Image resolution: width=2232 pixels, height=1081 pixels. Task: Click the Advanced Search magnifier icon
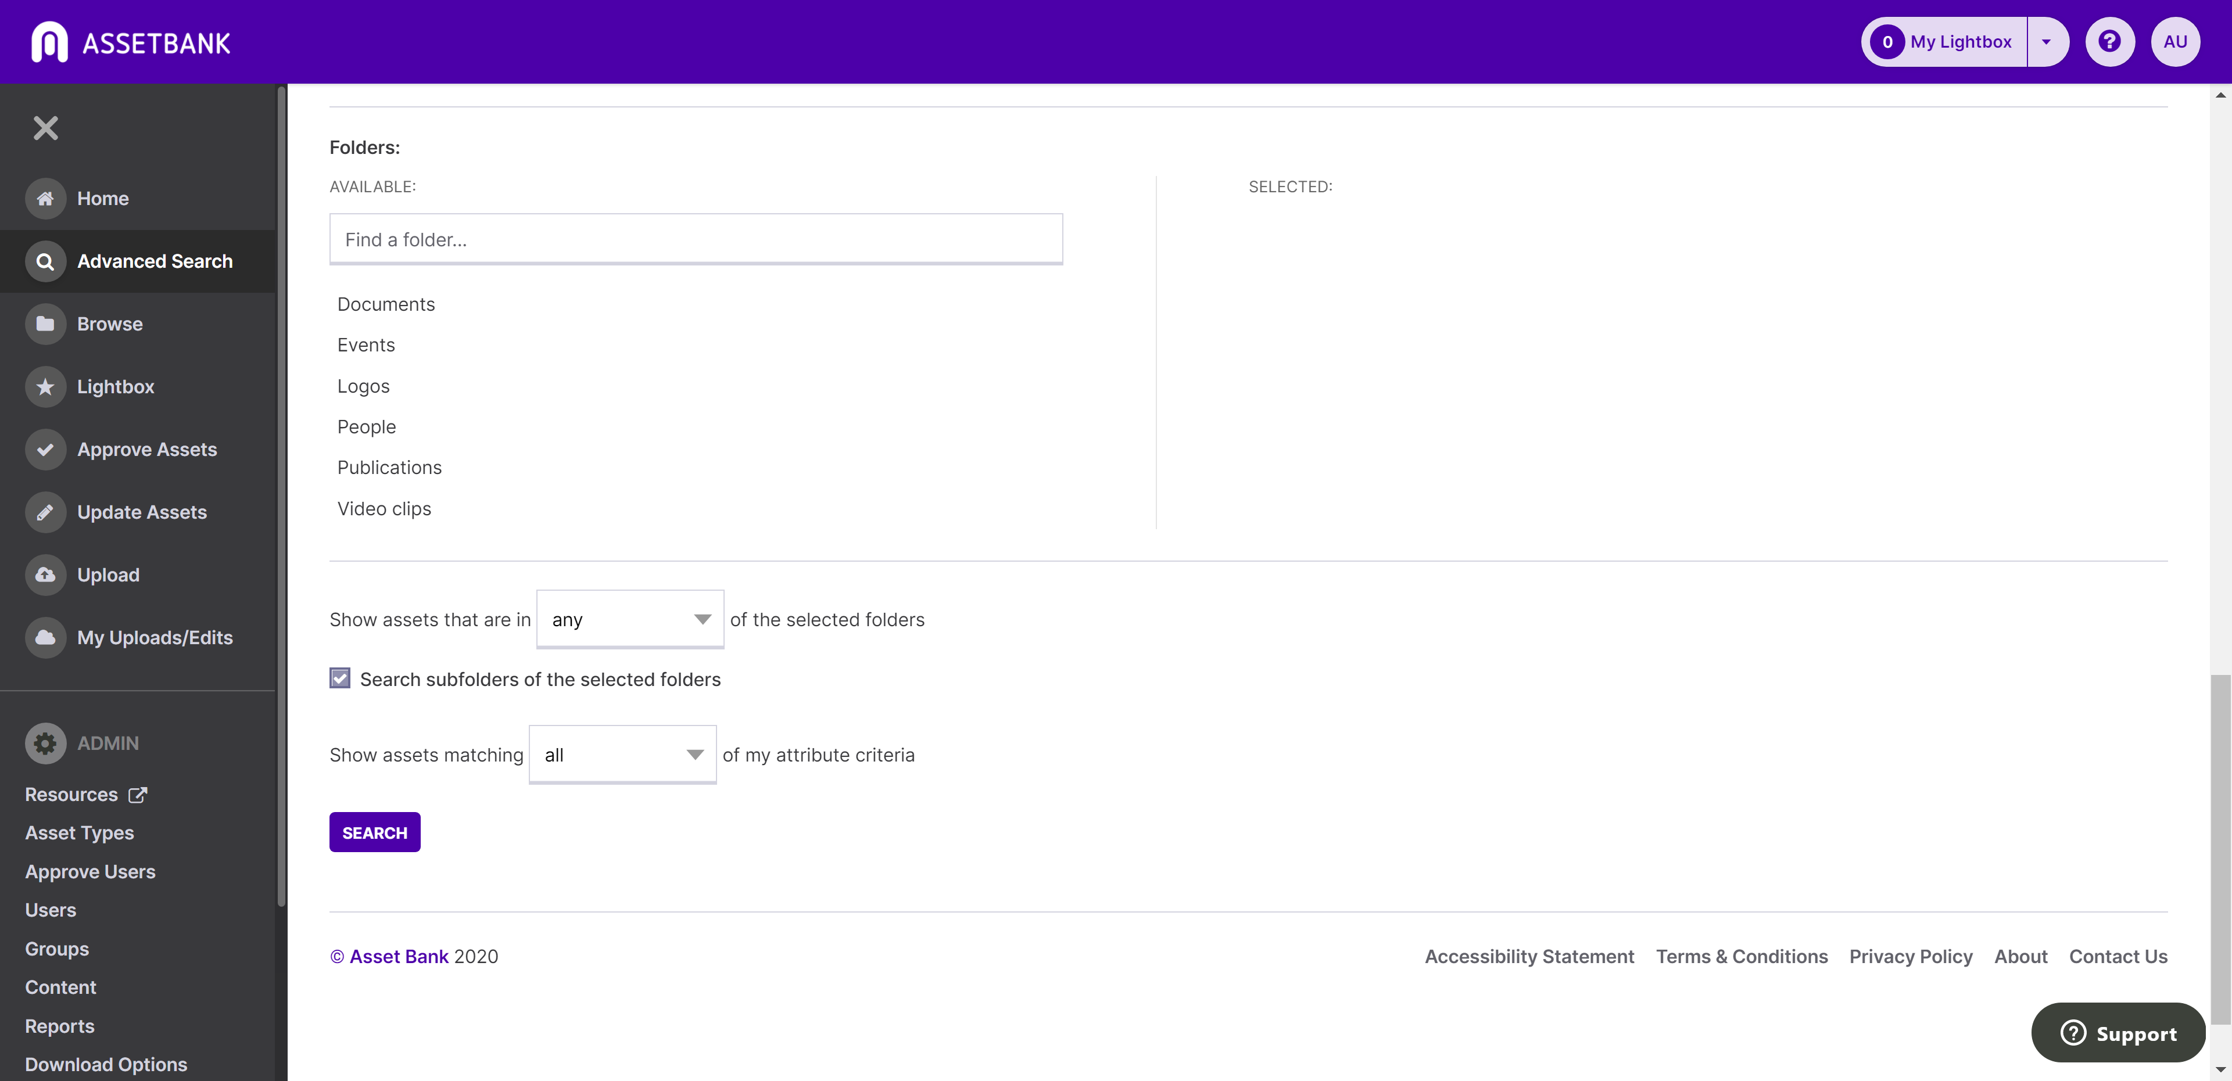(x=46, y=261)
